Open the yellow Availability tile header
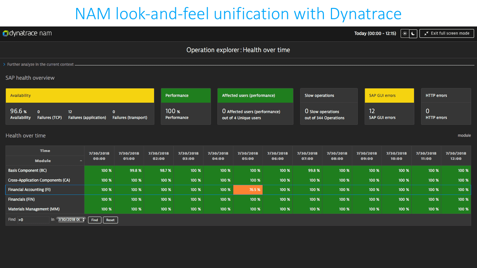477x268 pixels. point(80,96)
